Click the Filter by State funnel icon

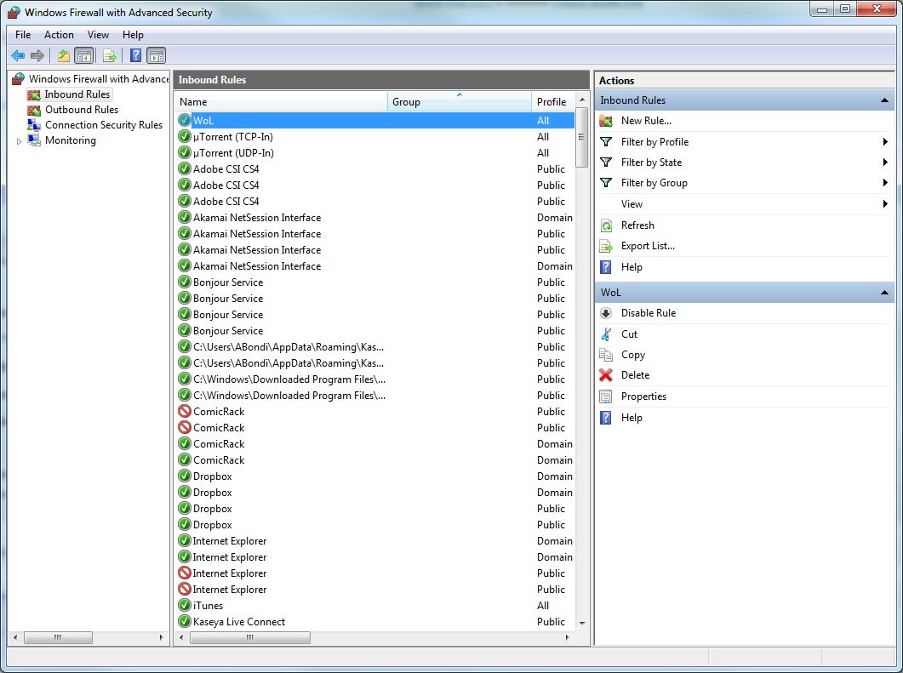[x=606, y=163]
